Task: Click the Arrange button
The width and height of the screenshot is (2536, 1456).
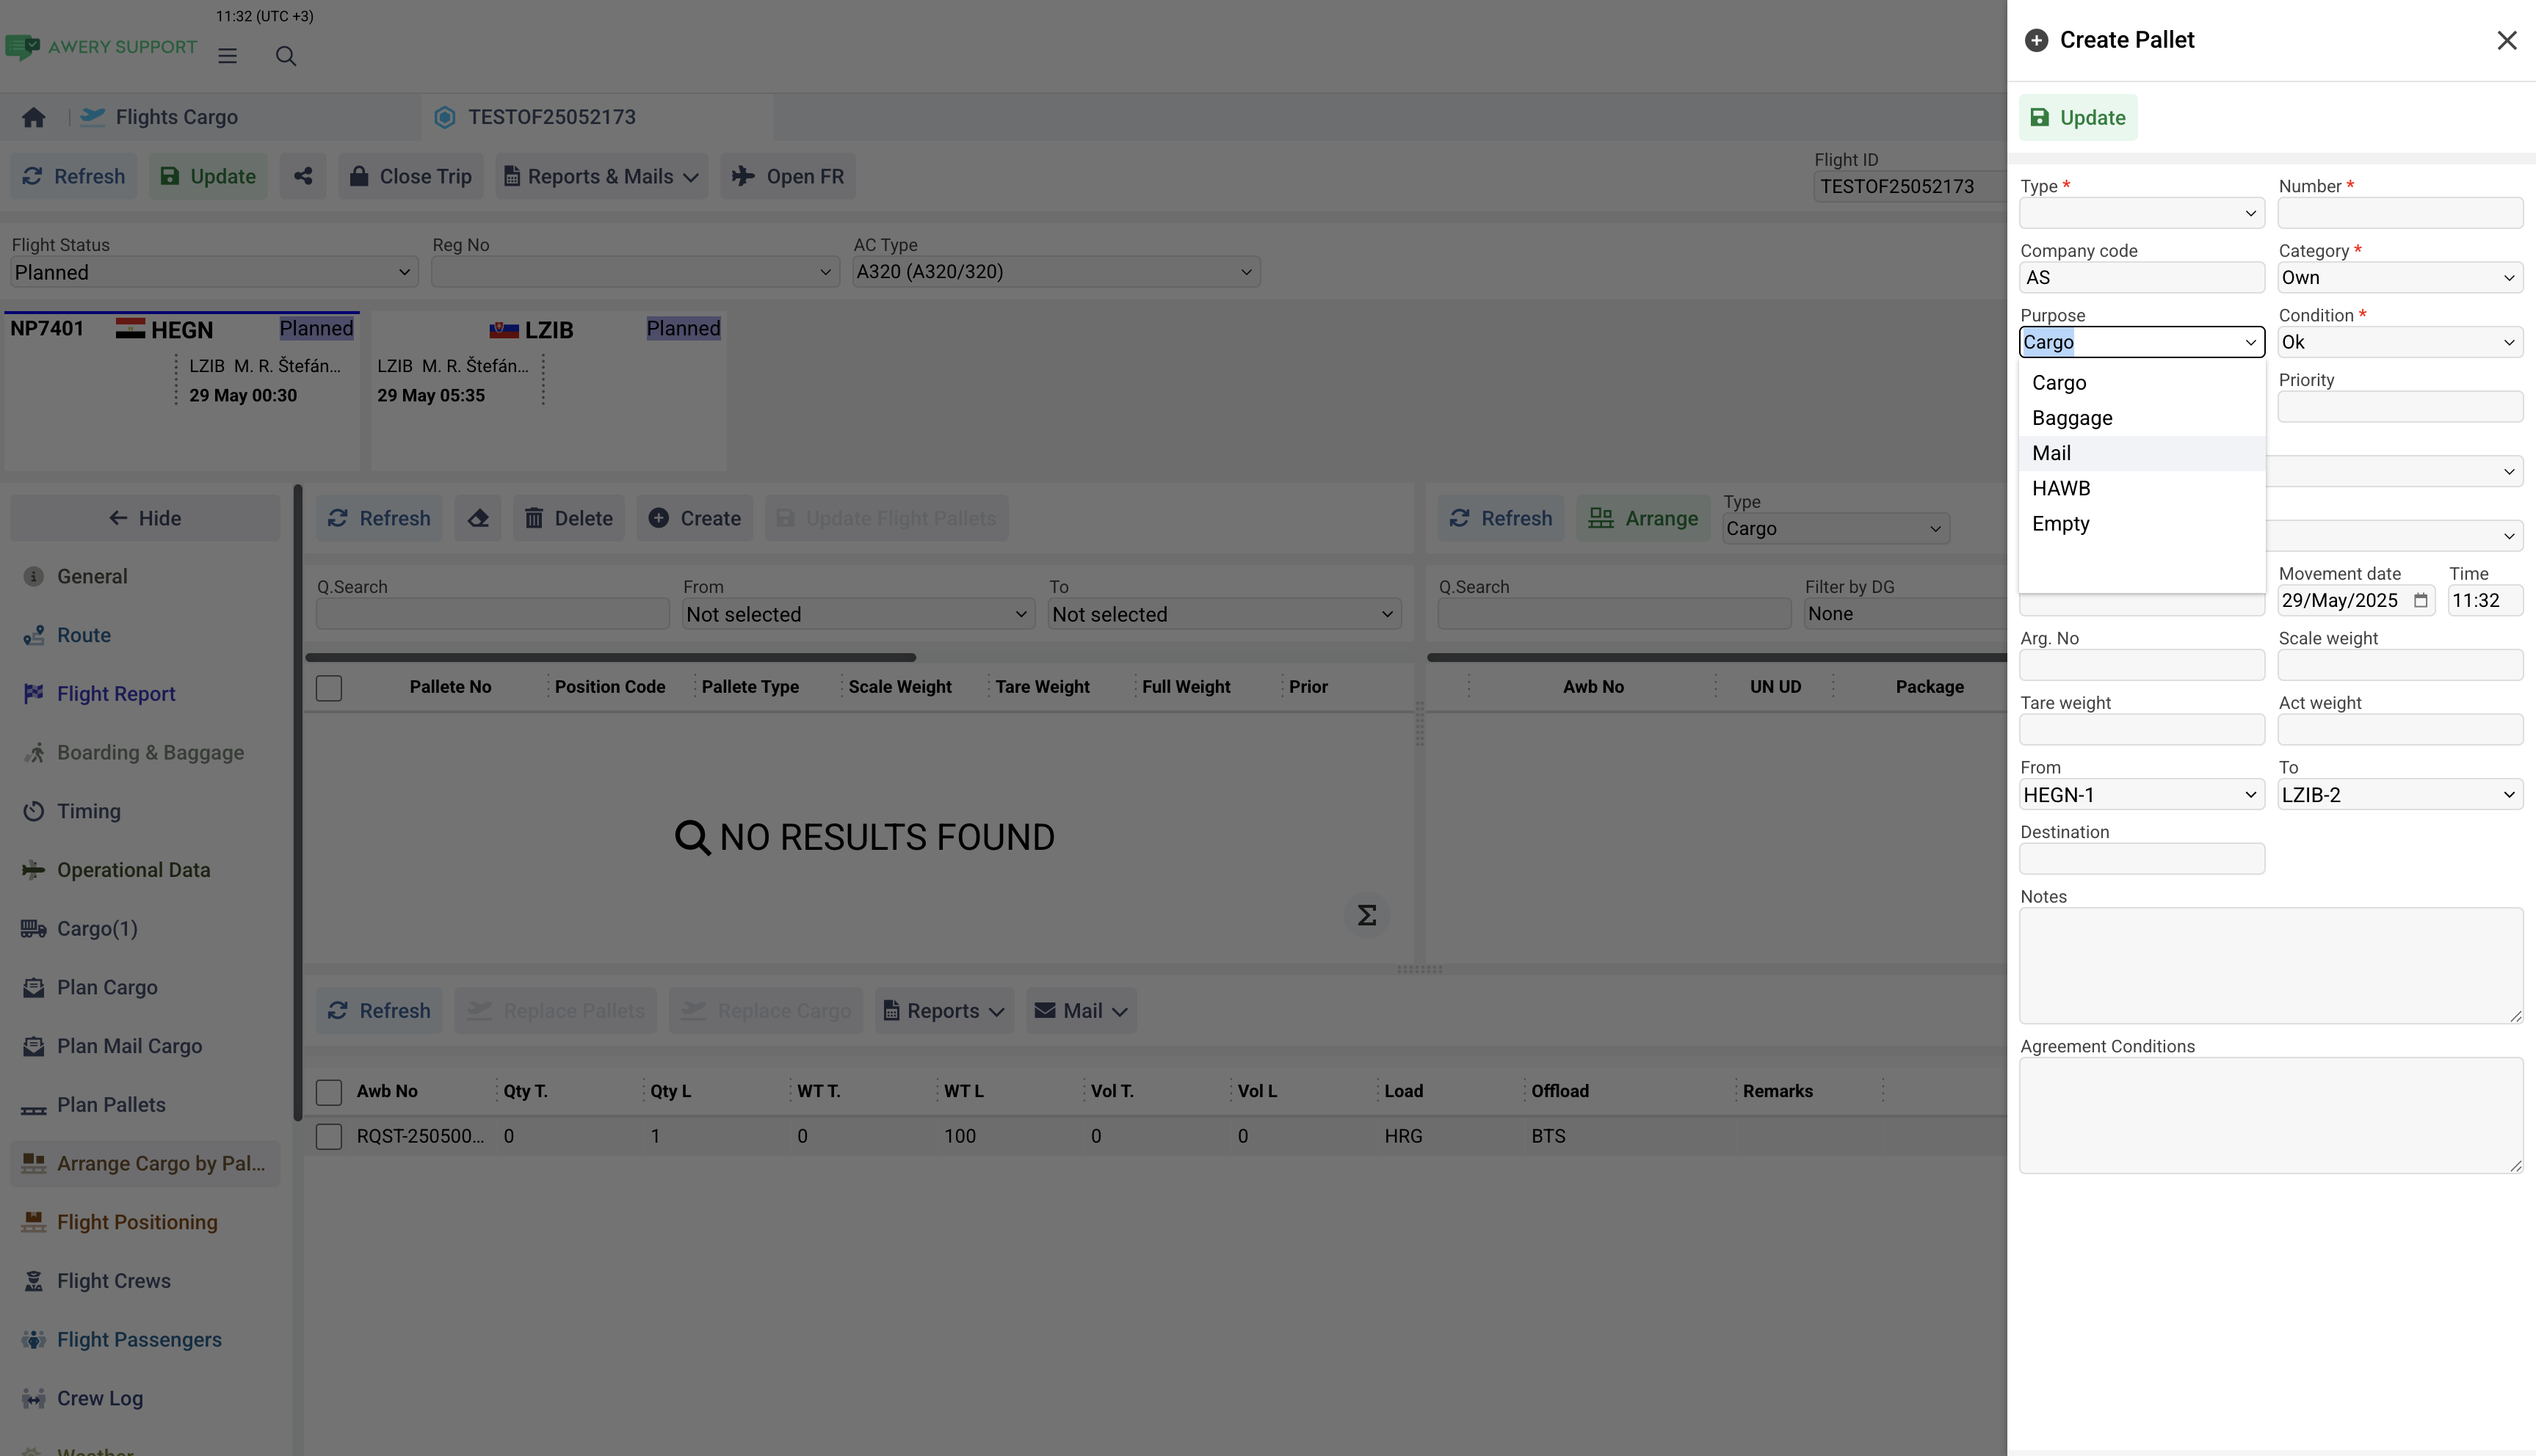Action: click(1642, 518)
